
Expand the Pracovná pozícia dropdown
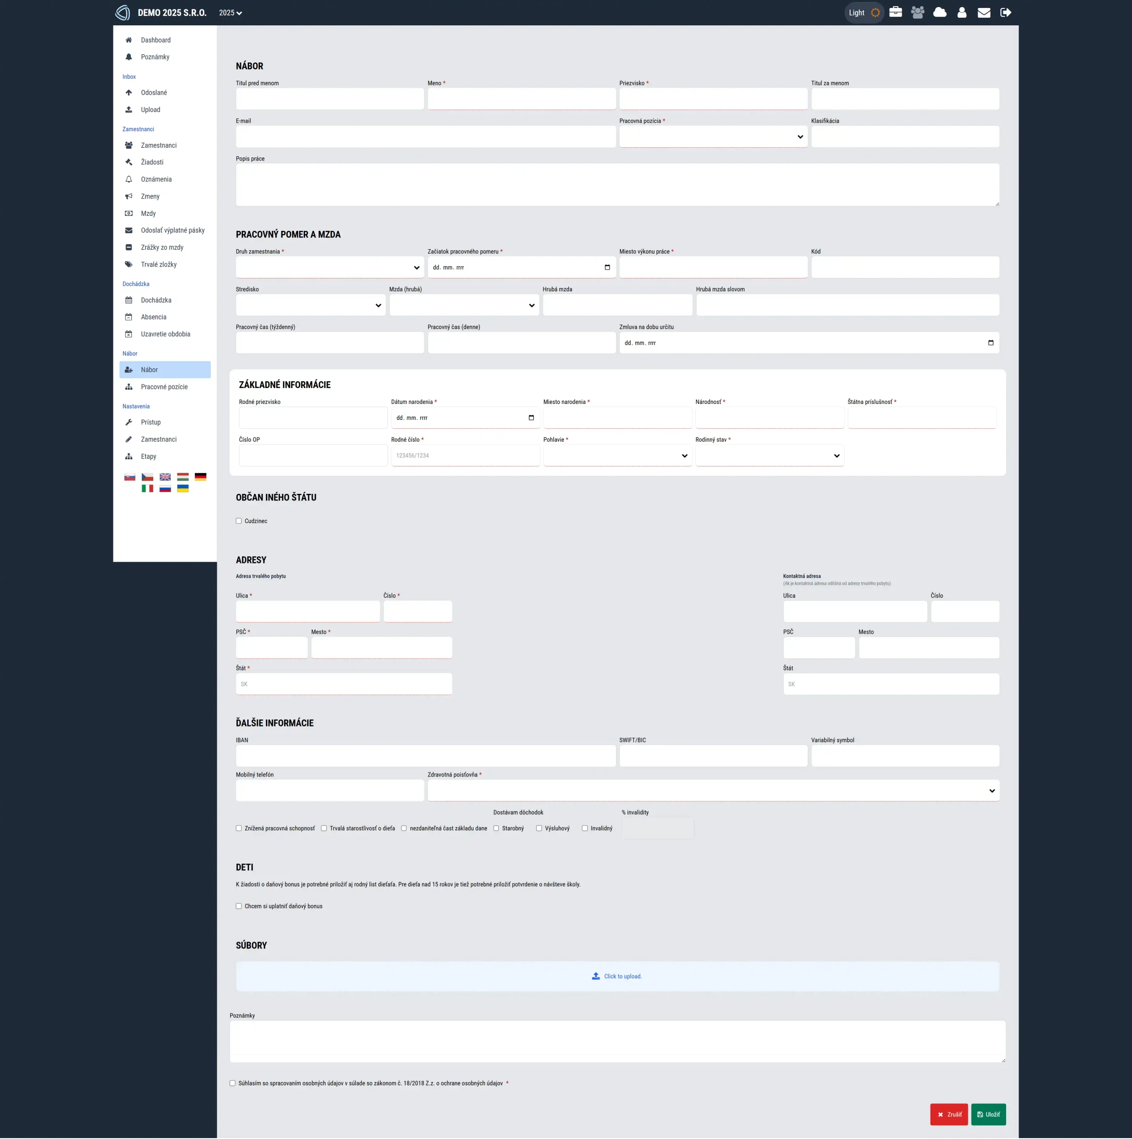(713, 137)
